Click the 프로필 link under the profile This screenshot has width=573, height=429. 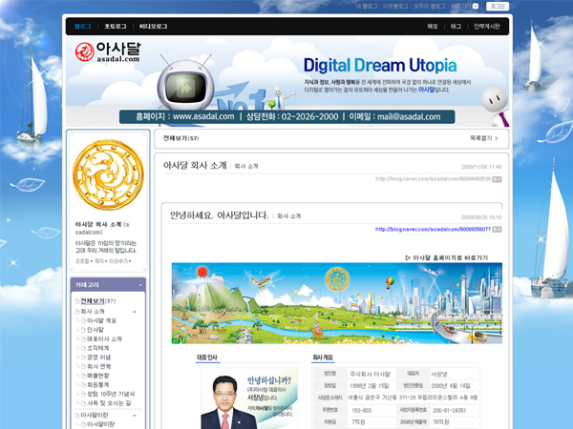click(x=82, y=261)
